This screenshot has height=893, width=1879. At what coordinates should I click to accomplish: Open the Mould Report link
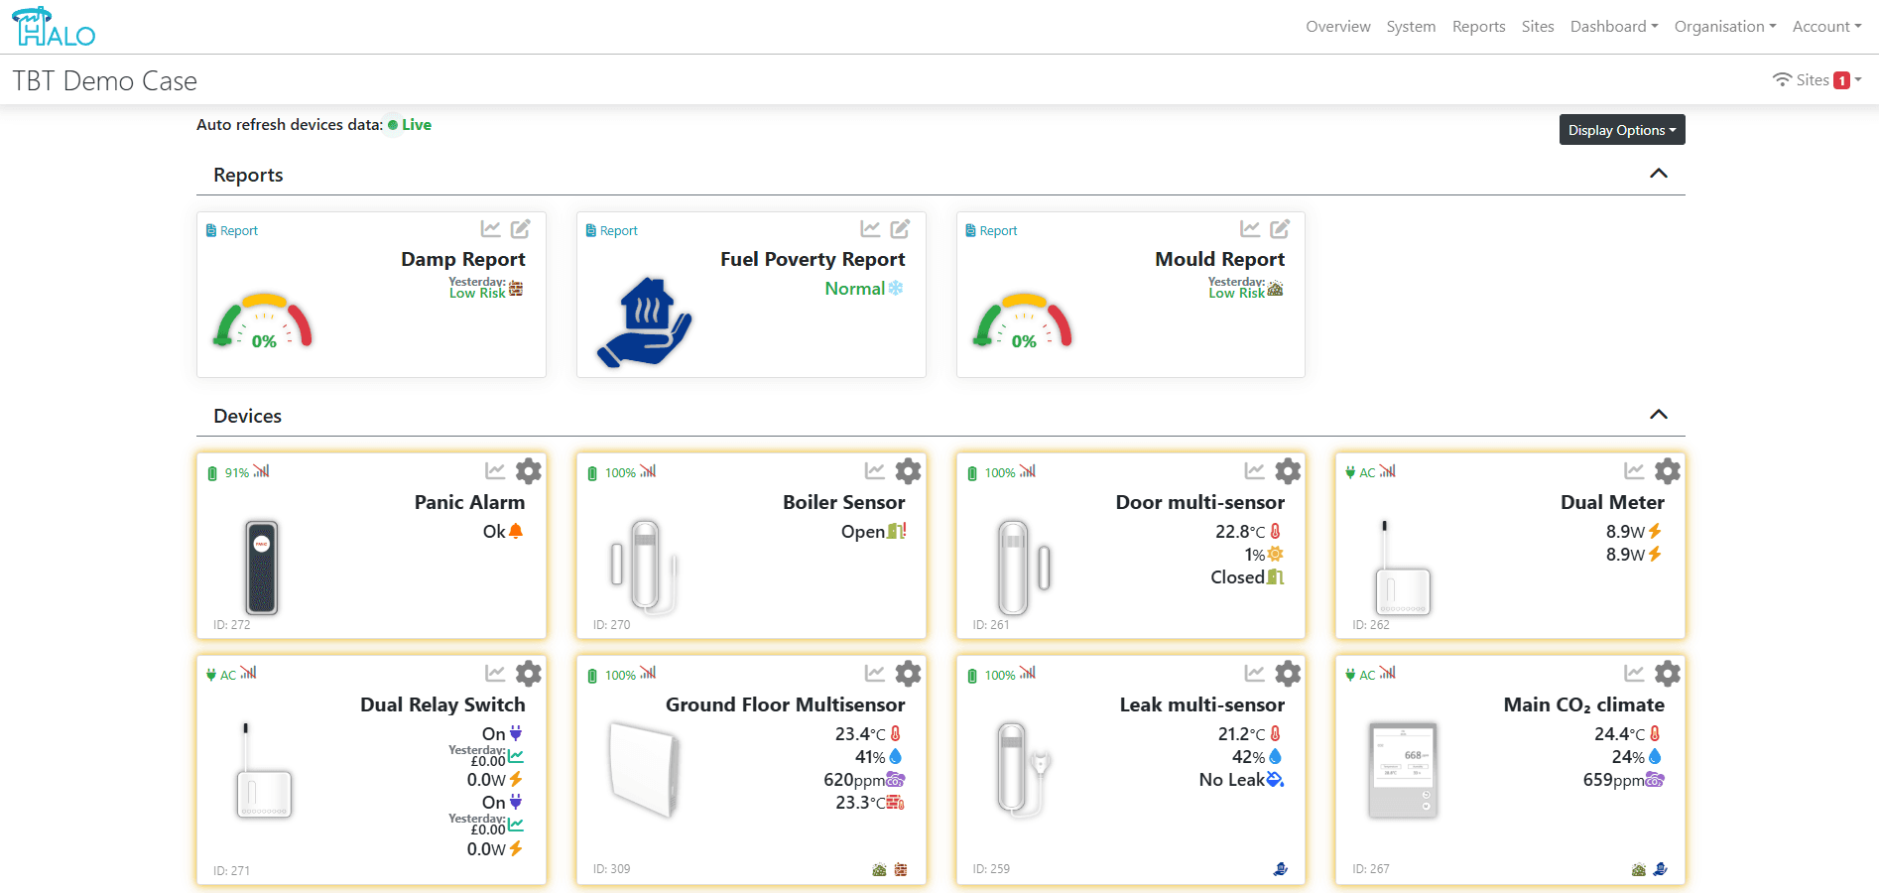1219,259
